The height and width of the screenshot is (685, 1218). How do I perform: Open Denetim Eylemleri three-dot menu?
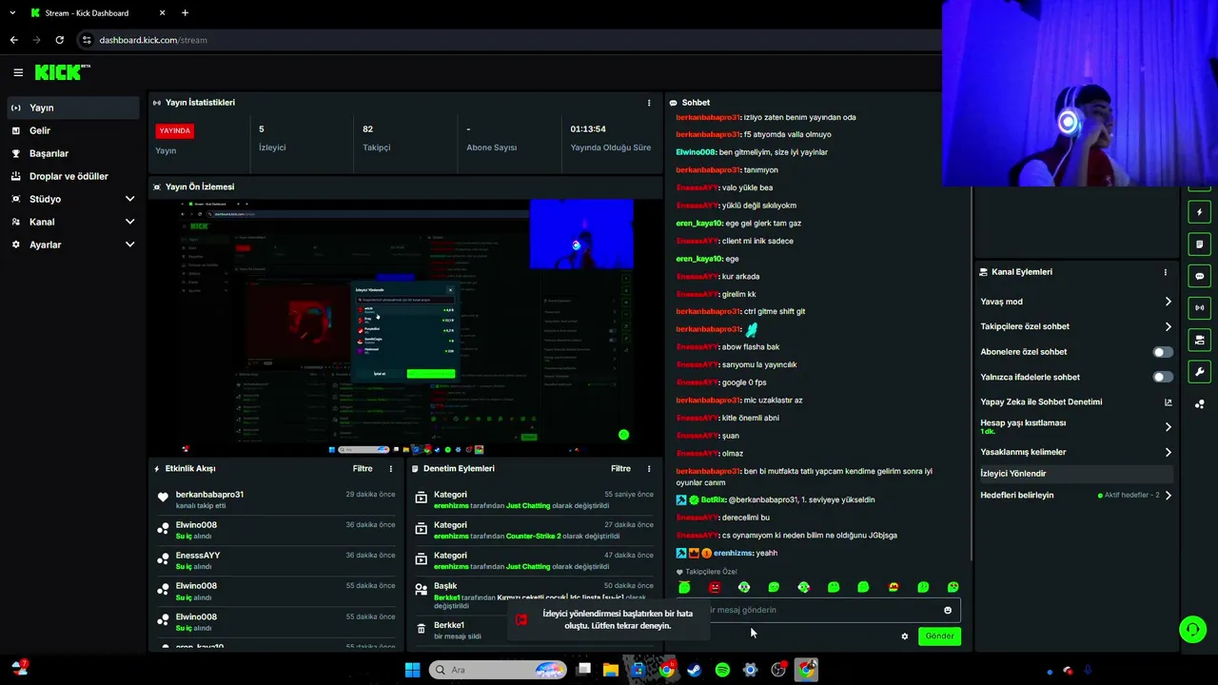649,469
